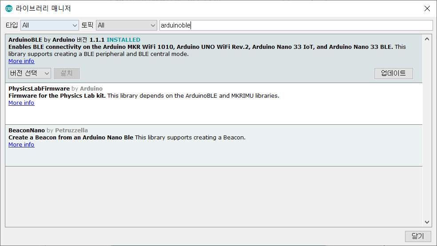Click the 설치 (Install) button
437x246 pixels.
point(67,73)
